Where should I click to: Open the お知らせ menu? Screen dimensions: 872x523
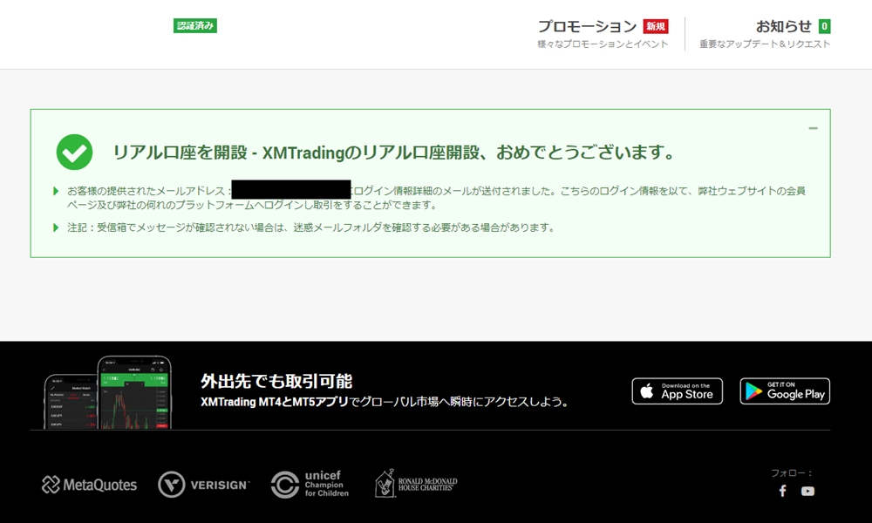click(x=780, y=24)
